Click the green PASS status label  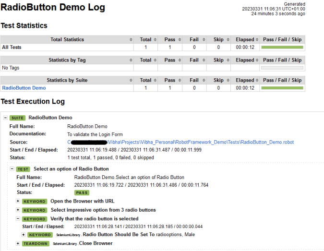tap(82, 192)
